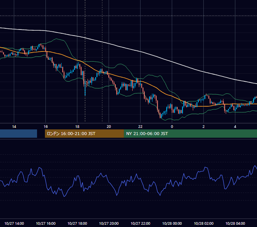Click the 10/28 04:00 time label

click(x=235, y=223)
